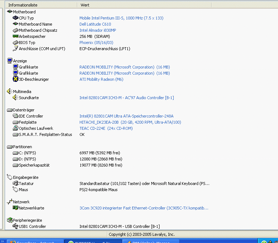Click the Soundkarte speaker icon
278x243 pixels.
(16, 97)
